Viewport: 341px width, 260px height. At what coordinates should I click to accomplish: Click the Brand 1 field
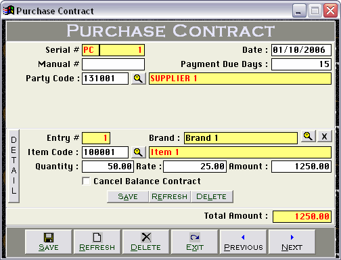241,138
